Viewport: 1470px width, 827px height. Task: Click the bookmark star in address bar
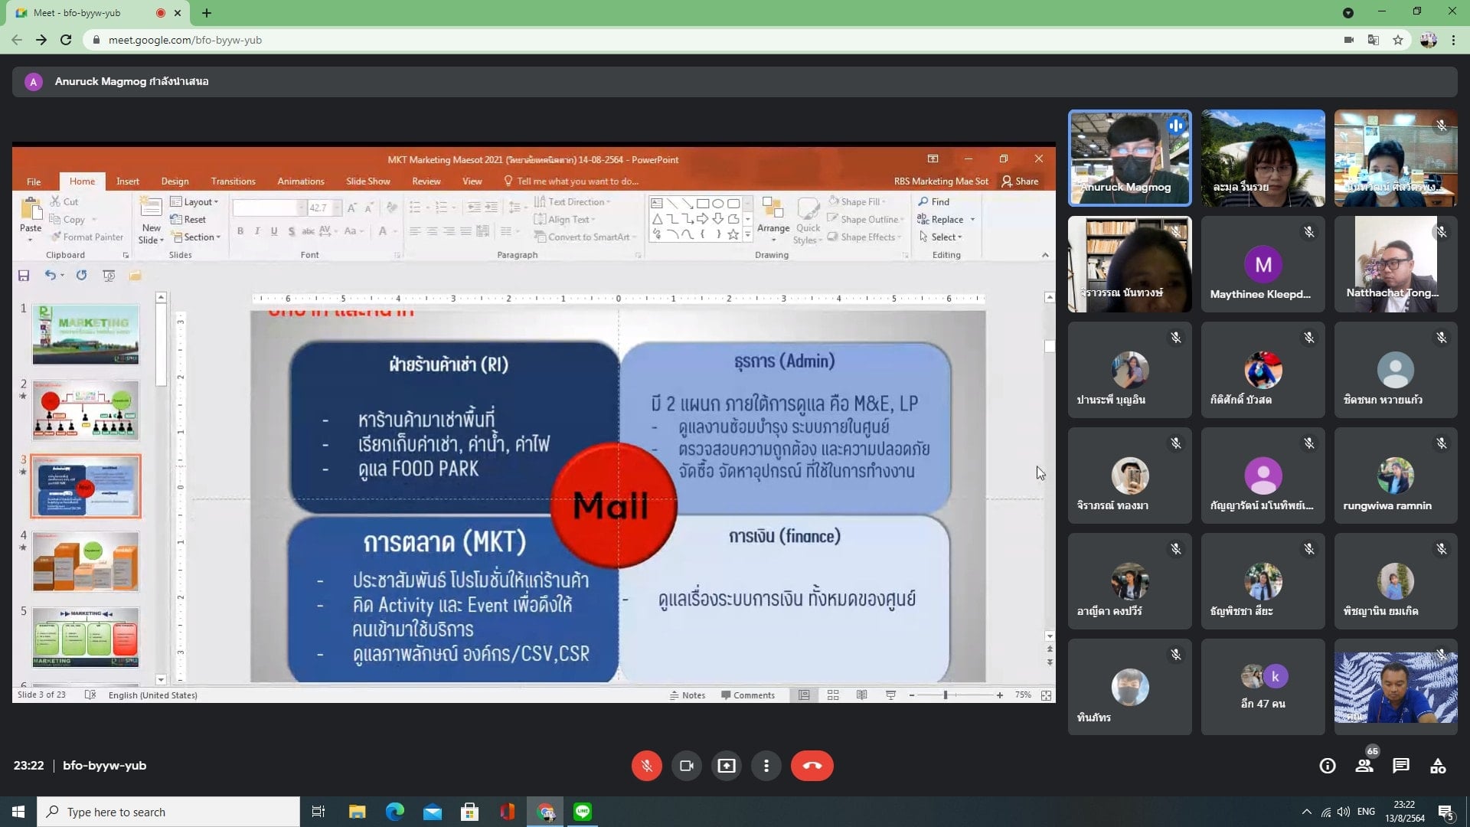point(1398,40)
